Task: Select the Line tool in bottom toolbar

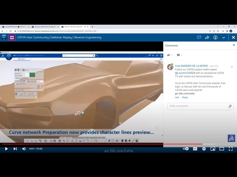Action: (106, 141)
